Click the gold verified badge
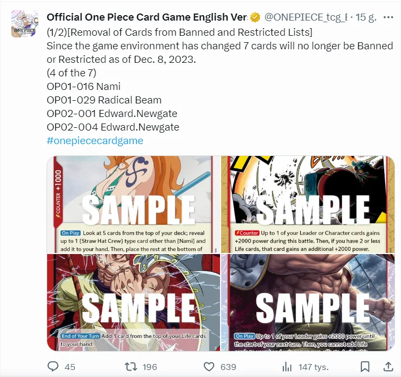This screenshot has width=401, height=377. click(255, 17)
